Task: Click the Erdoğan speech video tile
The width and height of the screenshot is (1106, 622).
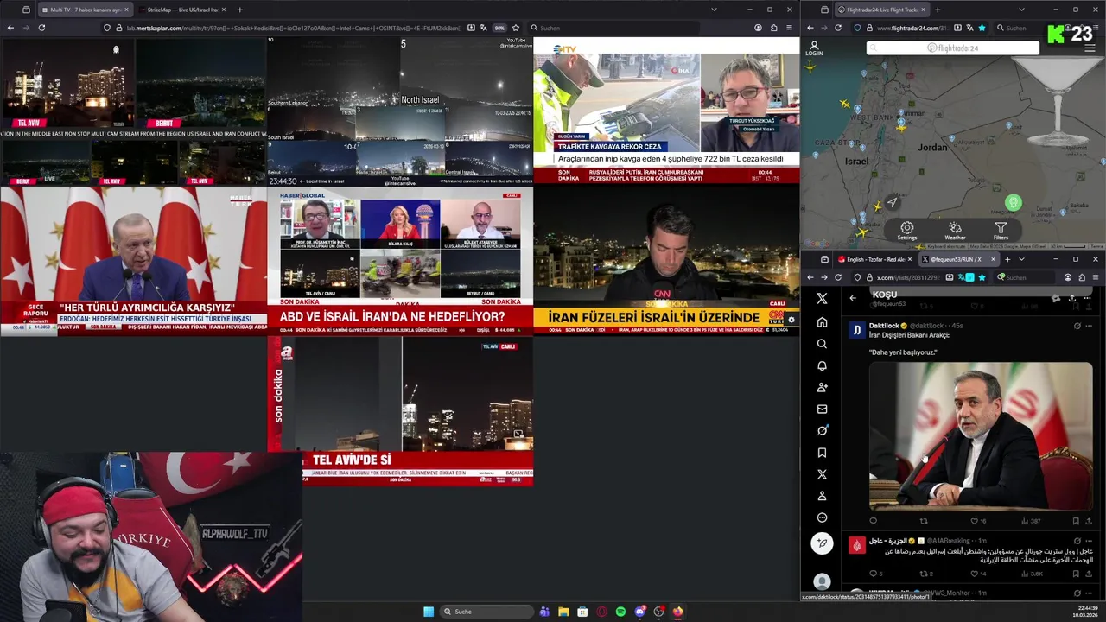Action: [x=133, y=261]
